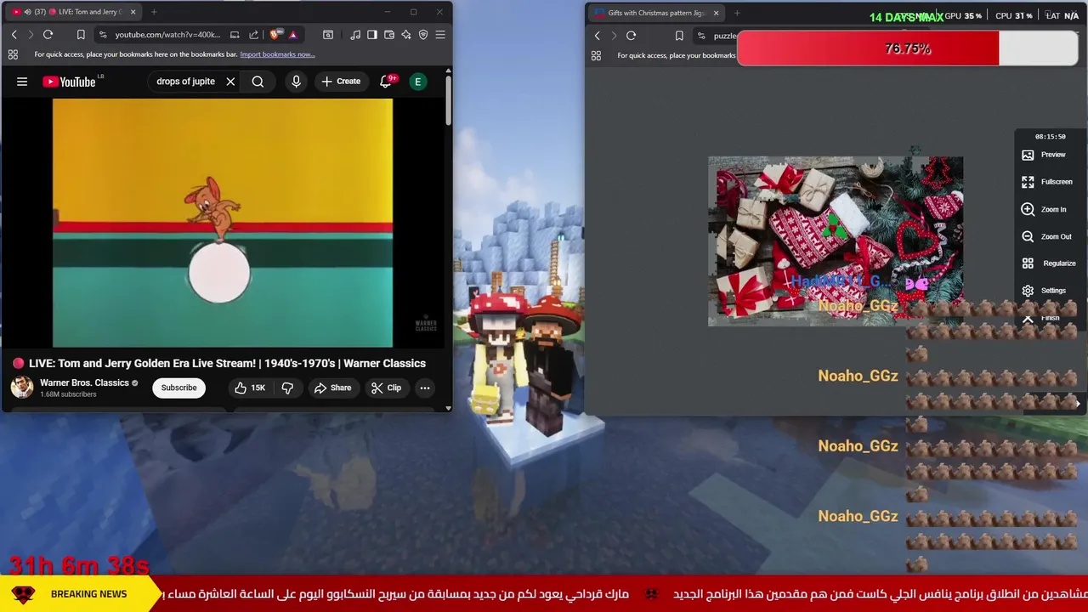Image resolution: width=1088 pixels, height=612 pixels.
Task: Focus the youtube.com address bar
Action: tap(167, 35)
